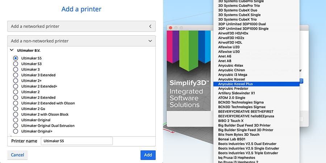Select 3DP Unlimited 3DP1000 Single
Screen dimensions: 326x163
pyautogui.click(x=256, y=29)
